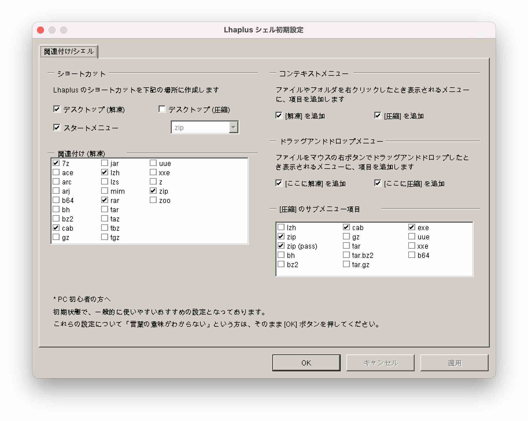The height and width of the screenshot is (421, 528).
Task: Check uue in compress submenu list
Action: tap(412, 237)
